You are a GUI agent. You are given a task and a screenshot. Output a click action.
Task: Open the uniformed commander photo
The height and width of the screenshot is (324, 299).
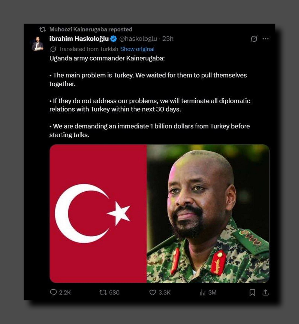click(208, 214)
